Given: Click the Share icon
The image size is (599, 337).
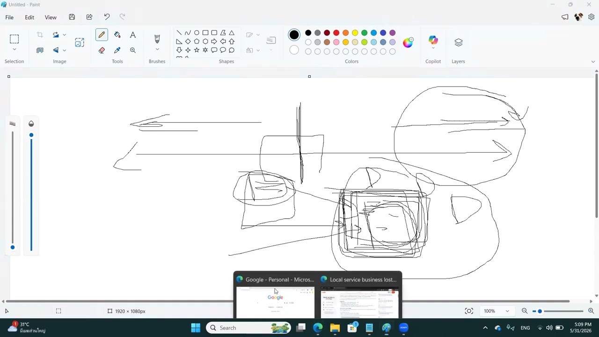Looking at the screenshot, I should coord(89,17).
